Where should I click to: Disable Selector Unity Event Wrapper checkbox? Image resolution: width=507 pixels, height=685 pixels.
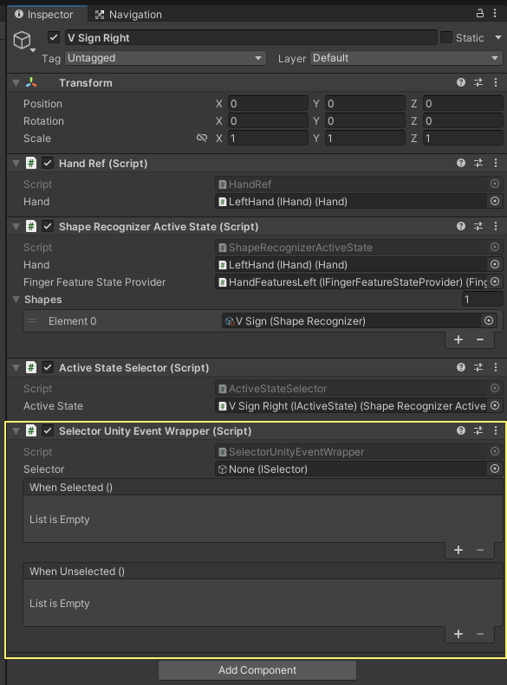48,431
